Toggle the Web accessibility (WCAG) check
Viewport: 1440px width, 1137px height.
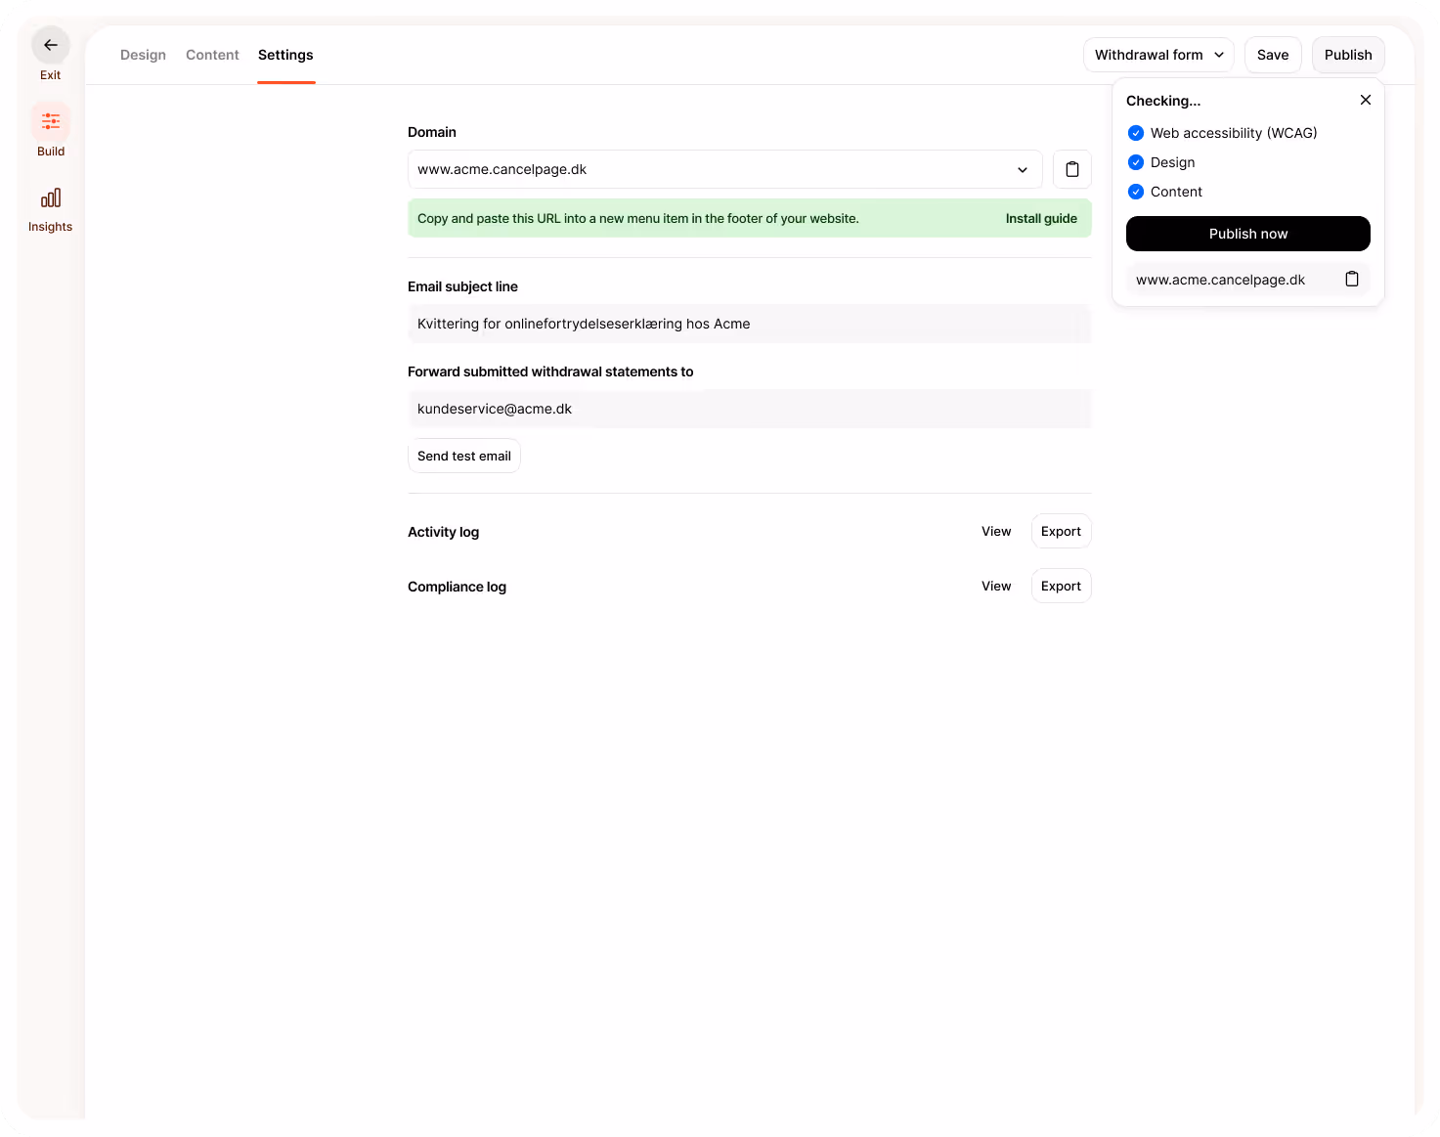1136,133
